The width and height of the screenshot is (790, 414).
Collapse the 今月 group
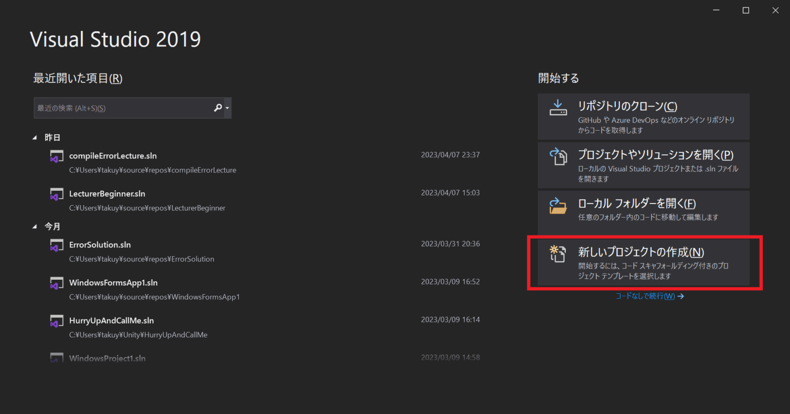tap(35, 227)
